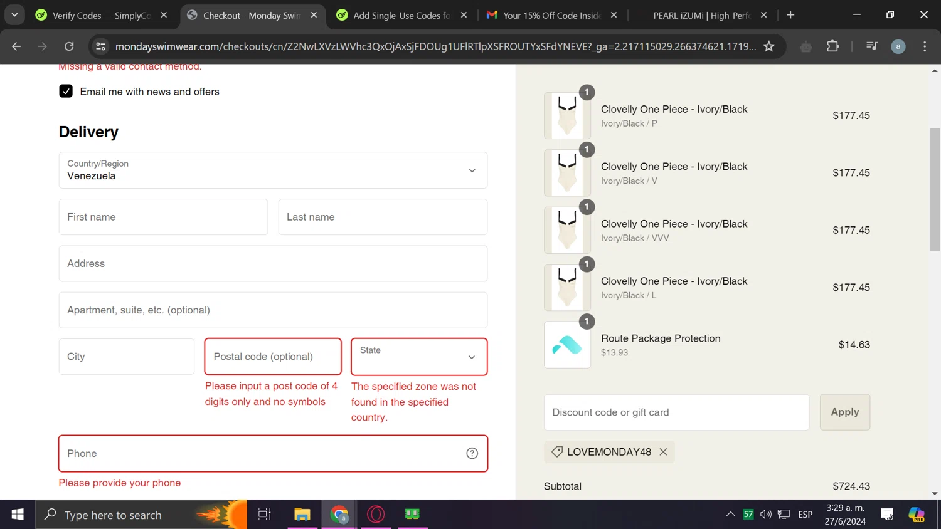Image resolution: width=941 pixels, height=529 pixels.
Task: Open the volume control in the tray
Action: pos(766,515)
